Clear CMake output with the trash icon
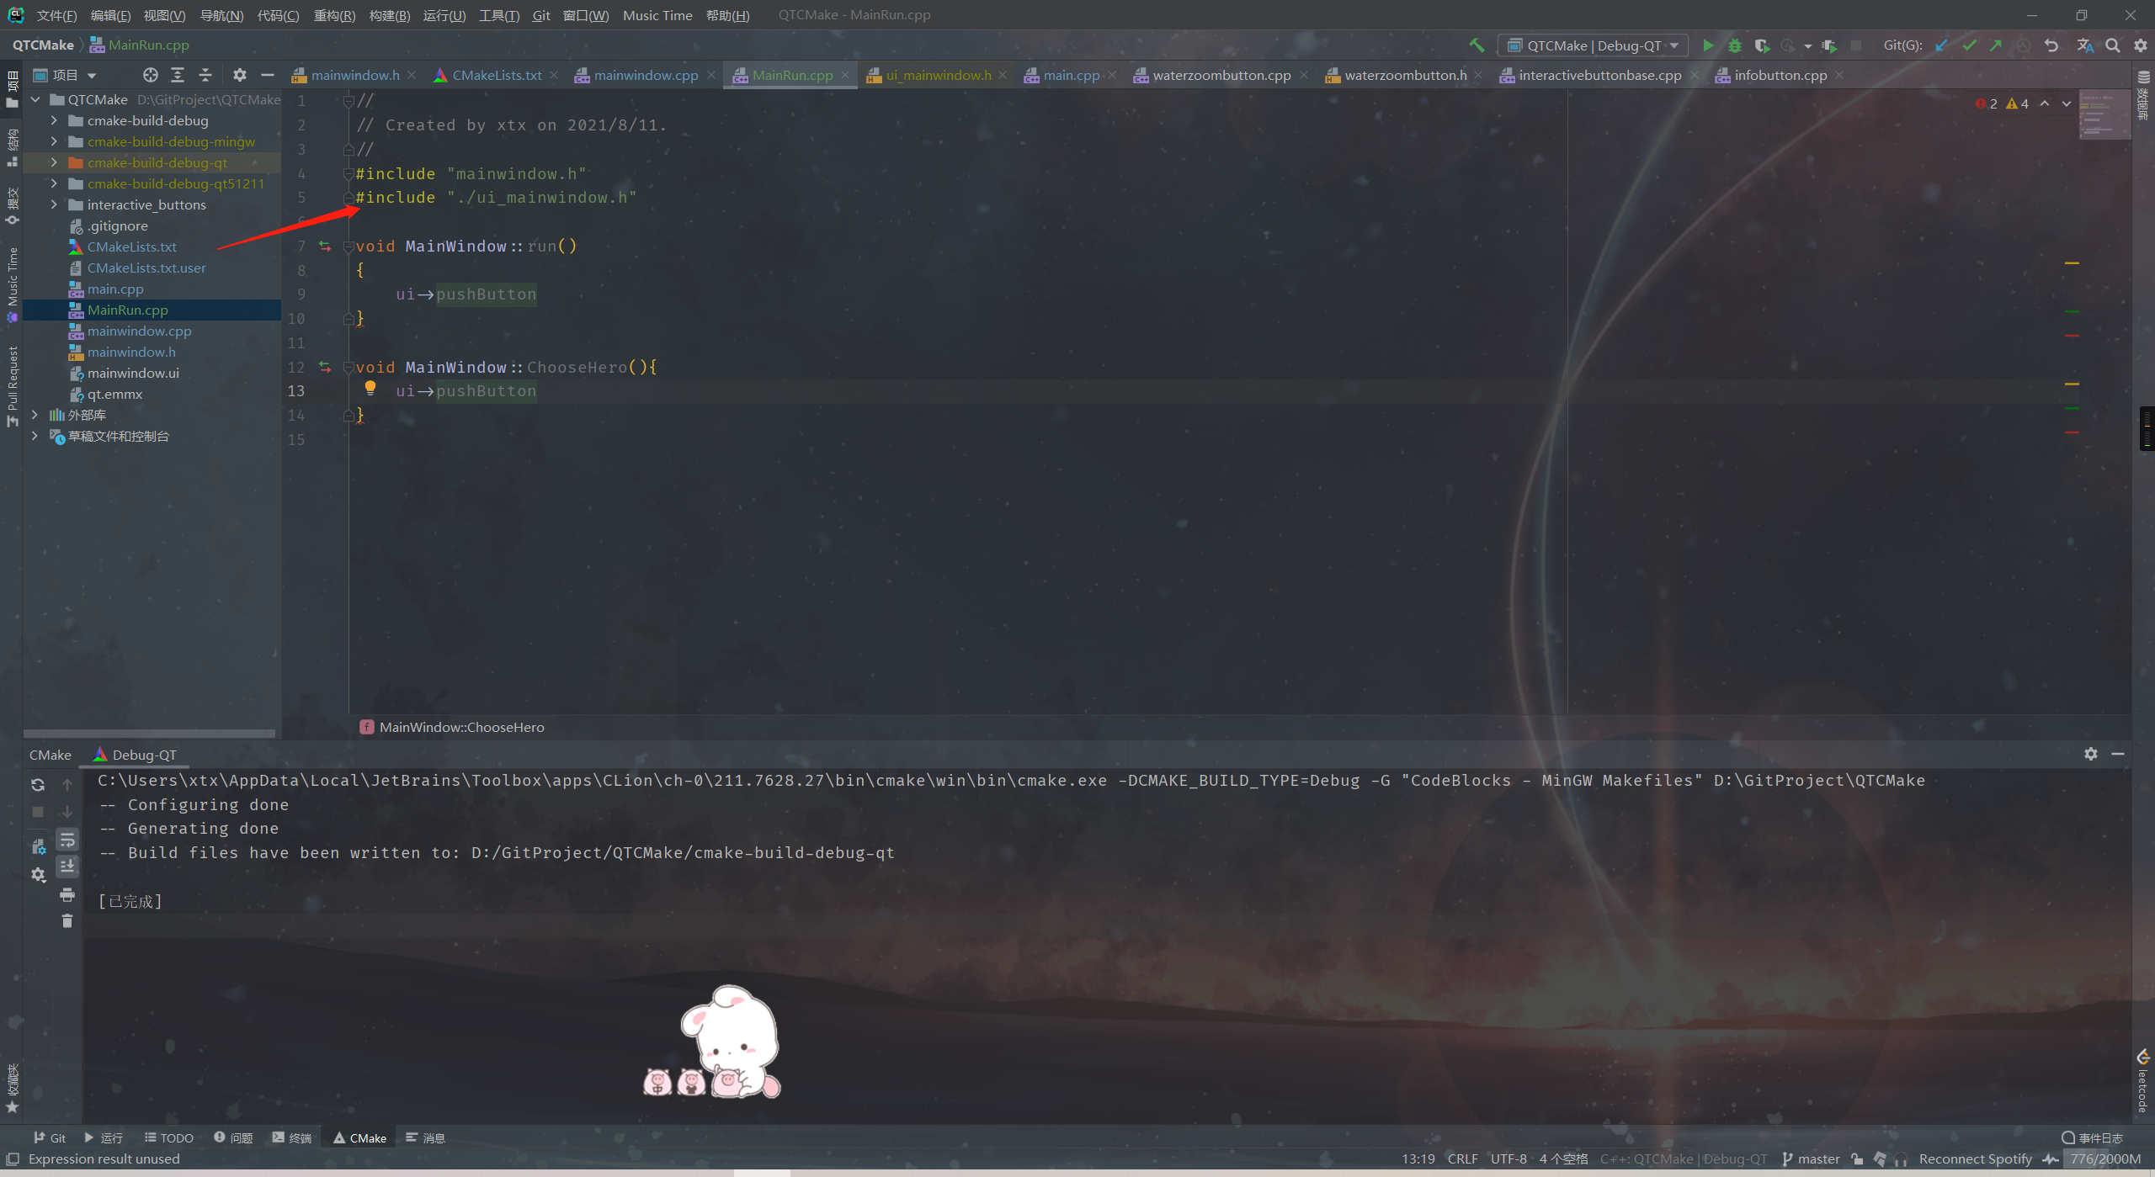This screenshot has width=2155, height=1177. [x=67, y=921]
